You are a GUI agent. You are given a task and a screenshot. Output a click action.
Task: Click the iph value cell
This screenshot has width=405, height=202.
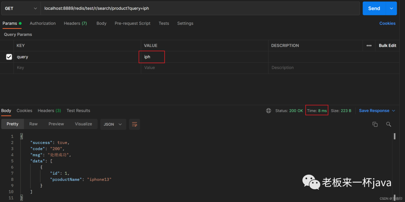click(x=205, y=57)
